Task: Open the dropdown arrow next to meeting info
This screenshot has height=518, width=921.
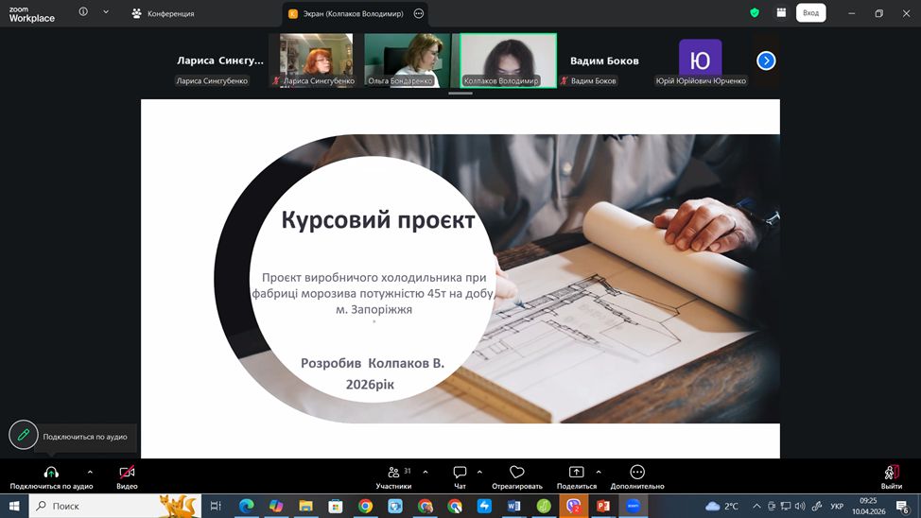Action: (106, 13)
